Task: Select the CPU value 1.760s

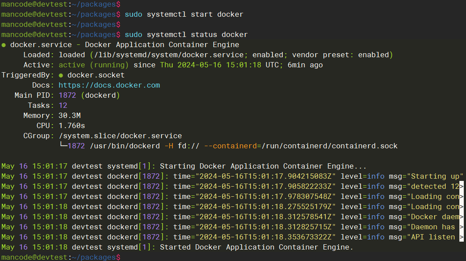Action: click(x=71, y=125)
